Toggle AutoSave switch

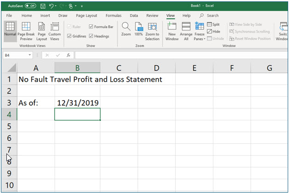[x=31, y=6]
